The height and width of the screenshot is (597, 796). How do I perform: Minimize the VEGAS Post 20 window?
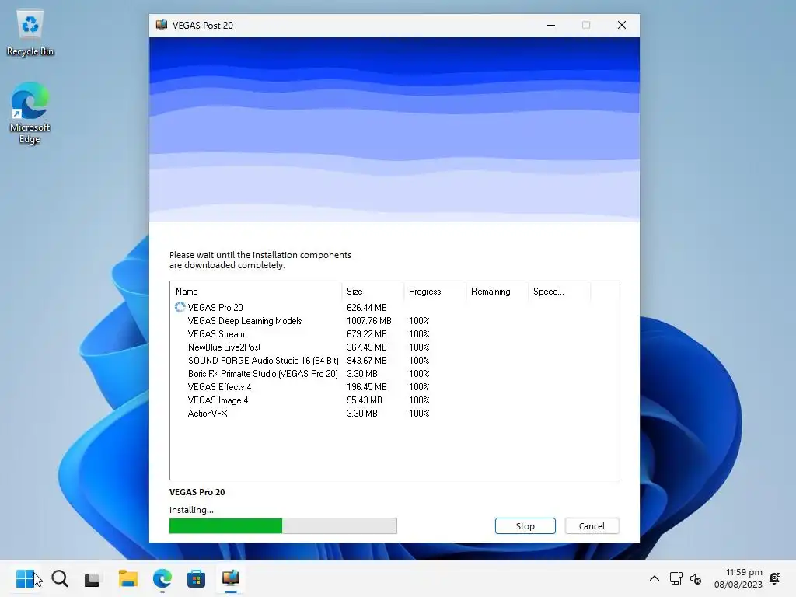[x=551, y=25]
